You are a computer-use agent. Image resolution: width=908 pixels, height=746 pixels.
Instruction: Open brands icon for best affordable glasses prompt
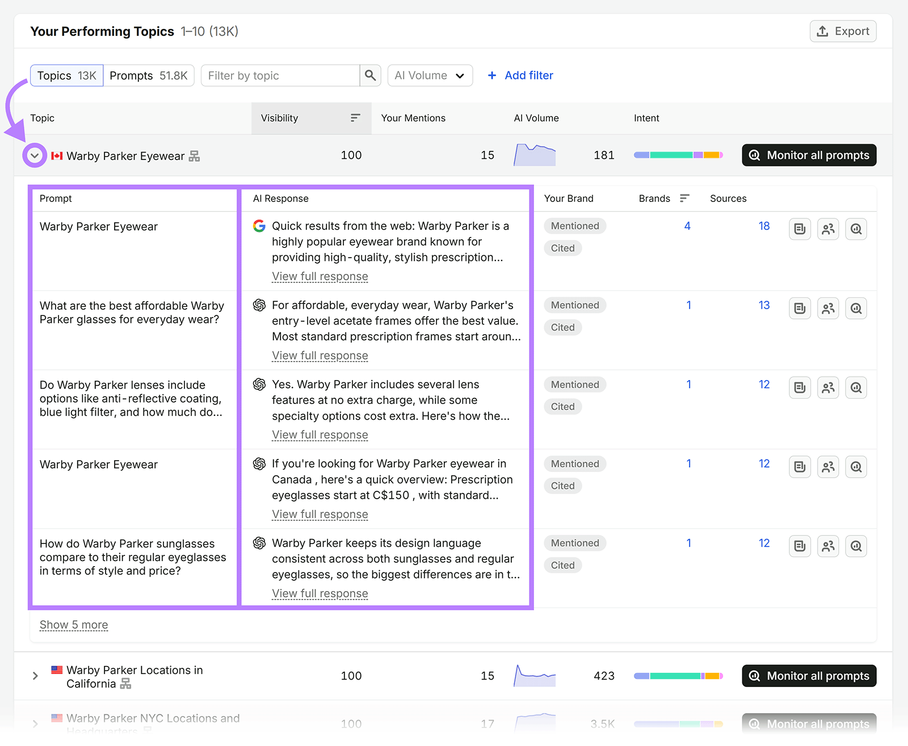(828, 309)
